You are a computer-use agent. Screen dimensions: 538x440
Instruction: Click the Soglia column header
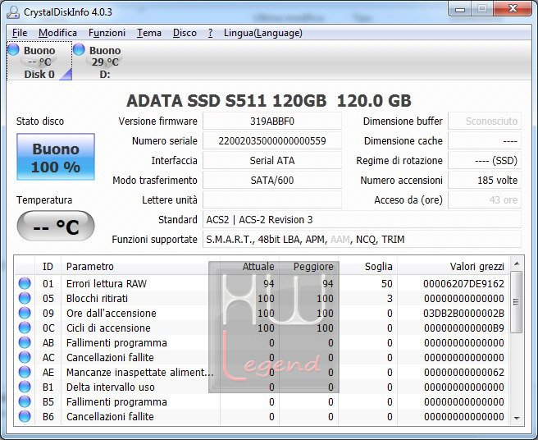pos(367,266)
